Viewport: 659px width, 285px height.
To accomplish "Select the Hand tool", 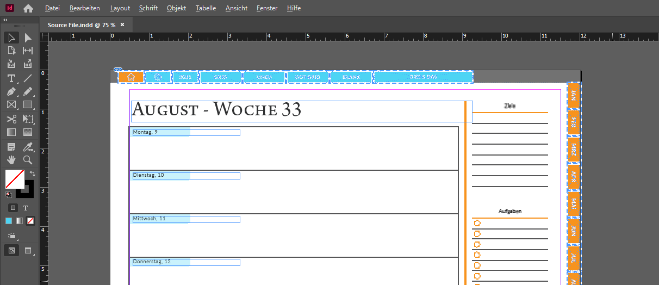I will [11, 160].
